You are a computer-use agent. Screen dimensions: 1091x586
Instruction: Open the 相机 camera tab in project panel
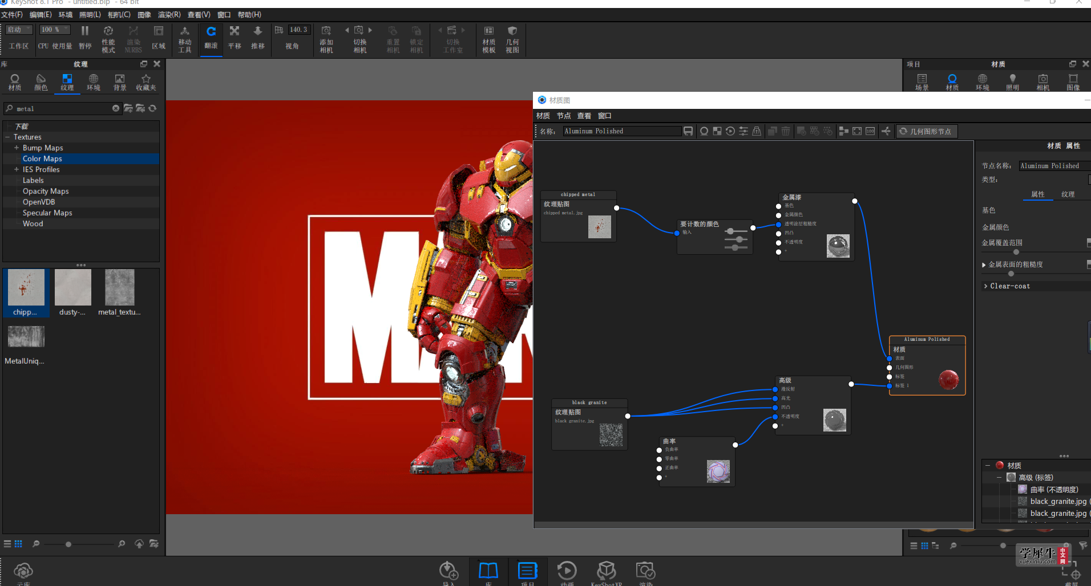pos(1043,83)
